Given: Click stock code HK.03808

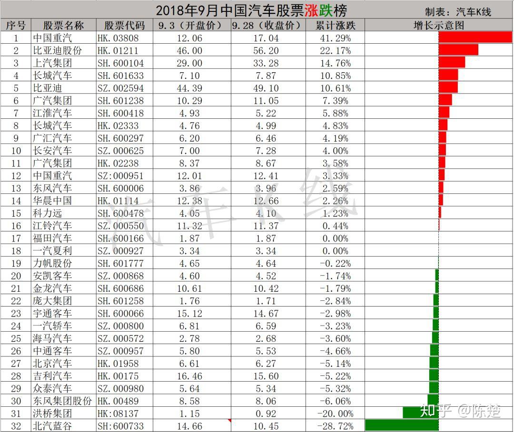Looking at the screenshot, I should [x=118, y=38].
